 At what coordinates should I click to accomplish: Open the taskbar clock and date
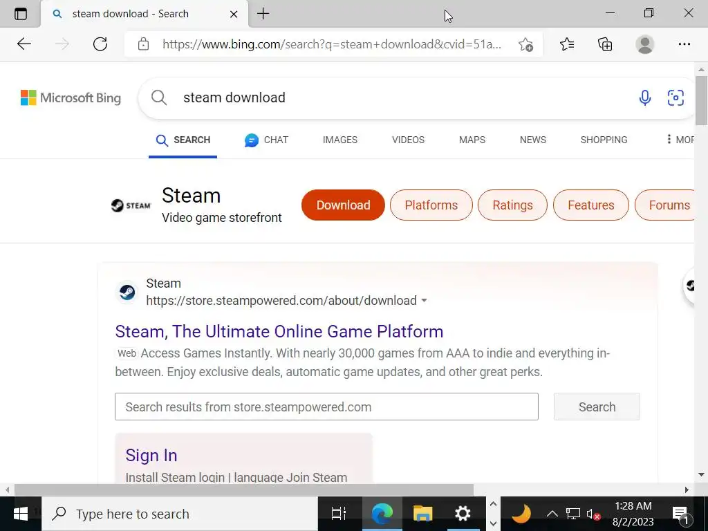pyautogui.click(x=633, y=514)
